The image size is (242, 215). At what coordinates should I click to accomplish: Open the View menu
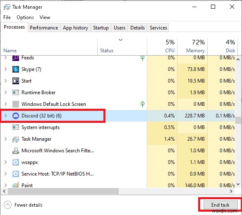tap(45, 17)
